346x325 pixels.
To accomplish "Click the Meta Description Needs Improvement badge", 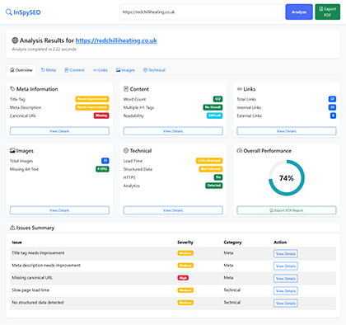I will [92, 107].
